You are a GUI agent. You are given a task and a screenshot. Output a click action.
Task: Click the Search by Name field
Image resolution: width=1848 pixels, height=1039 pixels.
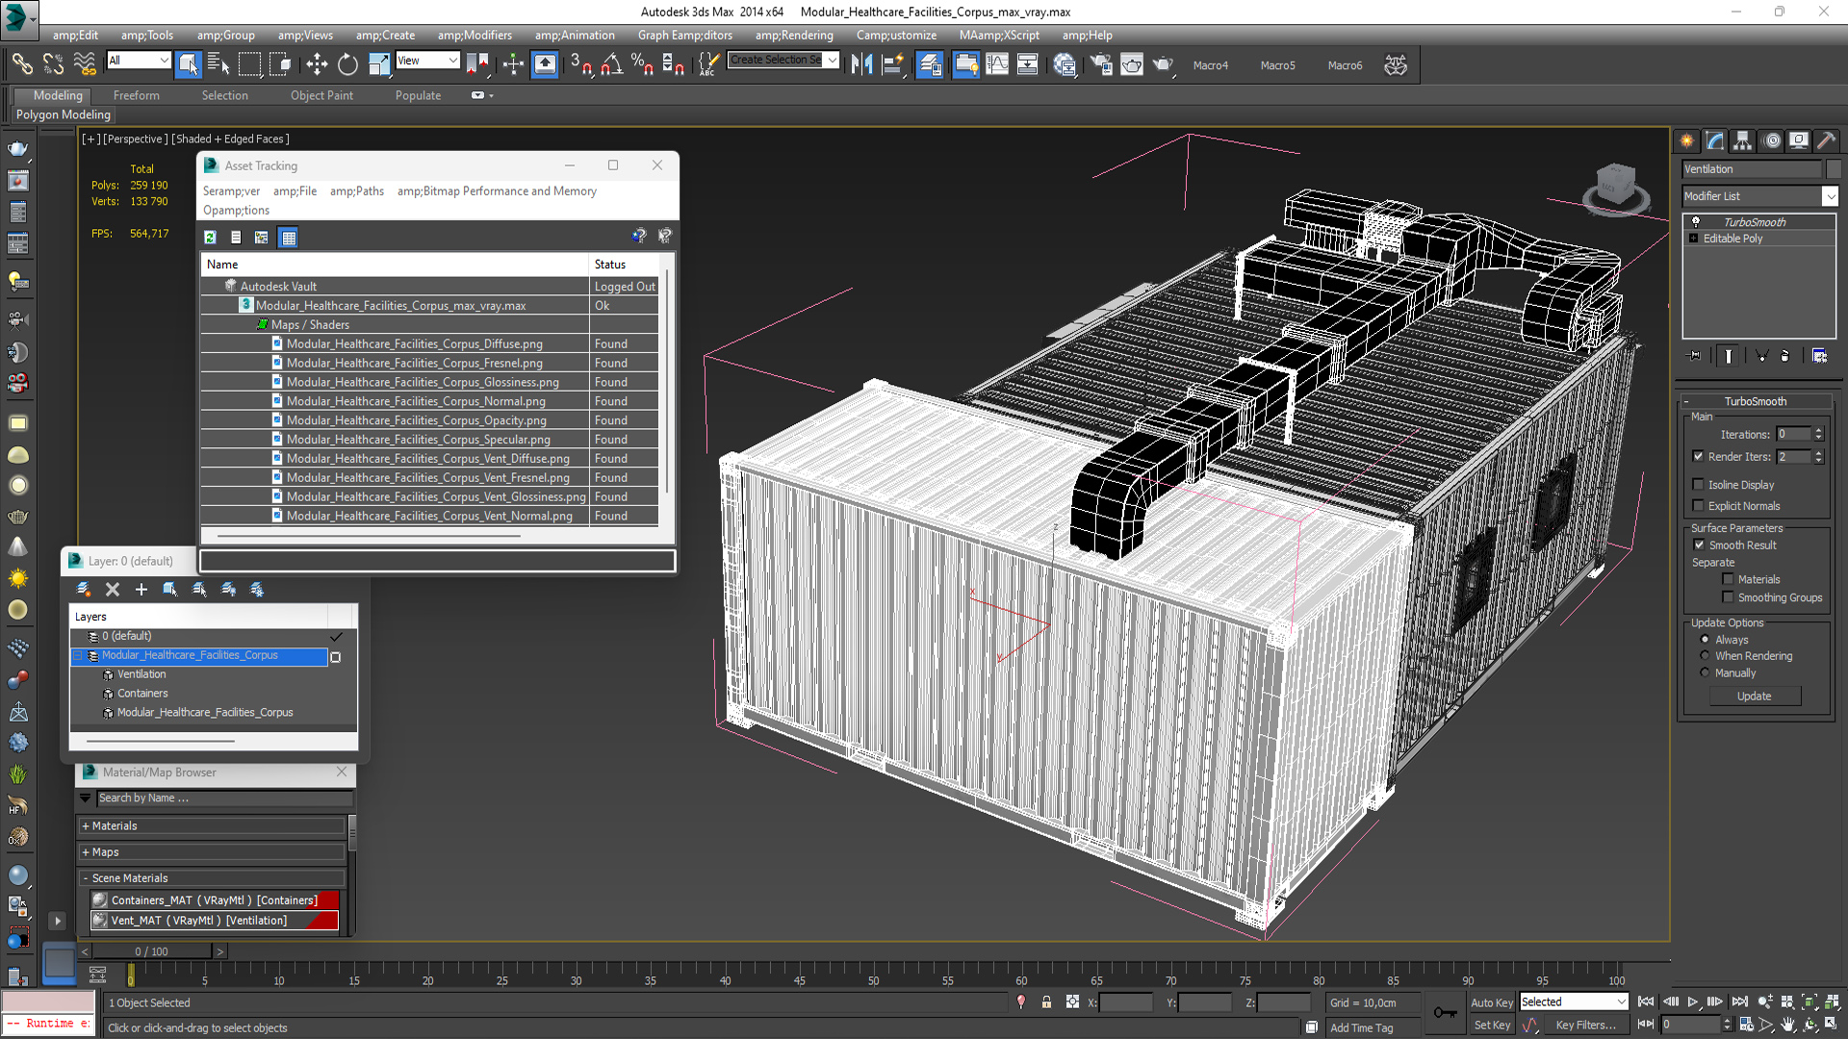tap(224, 798)
